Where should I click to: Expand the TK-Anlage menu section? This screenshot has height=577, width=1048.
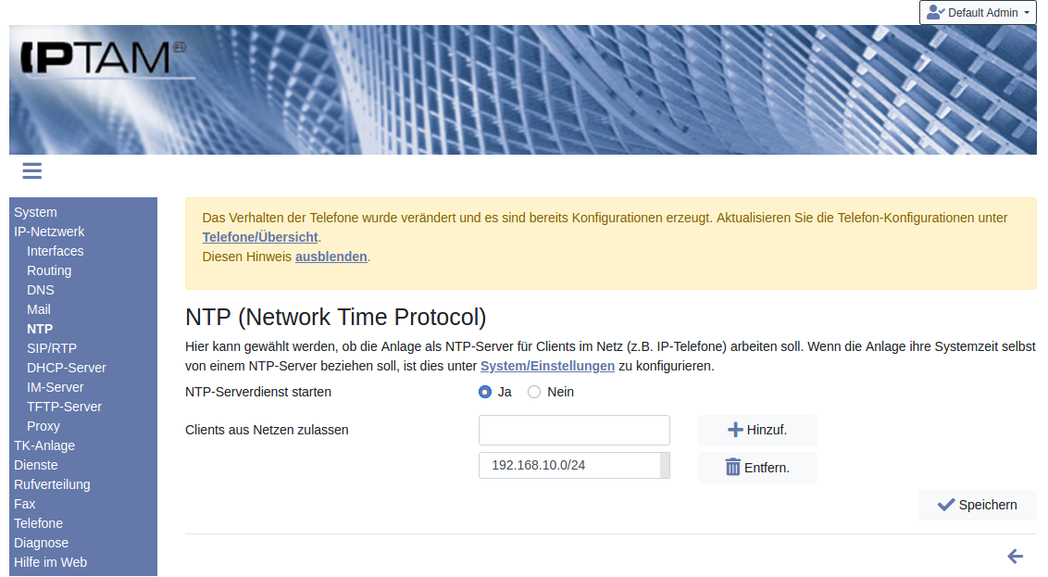pyautogui.click(x=44, y=445)
